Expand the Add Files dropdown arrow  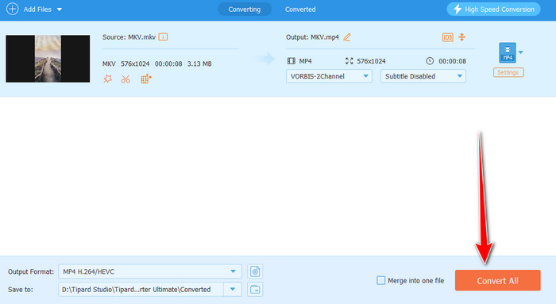pyautogui.click(x=60, y=10)
